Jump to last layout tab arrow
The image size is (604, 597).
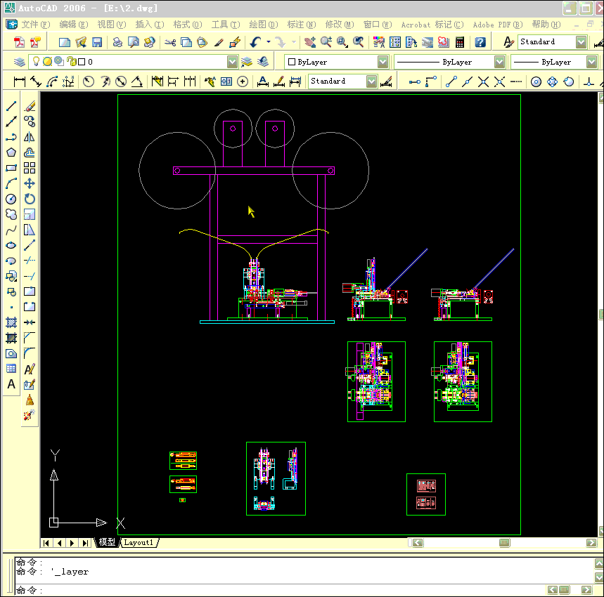85,543
